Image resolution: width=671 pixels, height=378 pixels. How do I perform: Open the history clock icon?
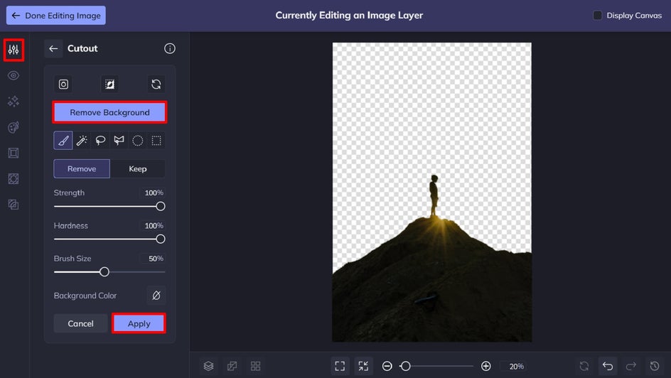[x=655, y=366]
